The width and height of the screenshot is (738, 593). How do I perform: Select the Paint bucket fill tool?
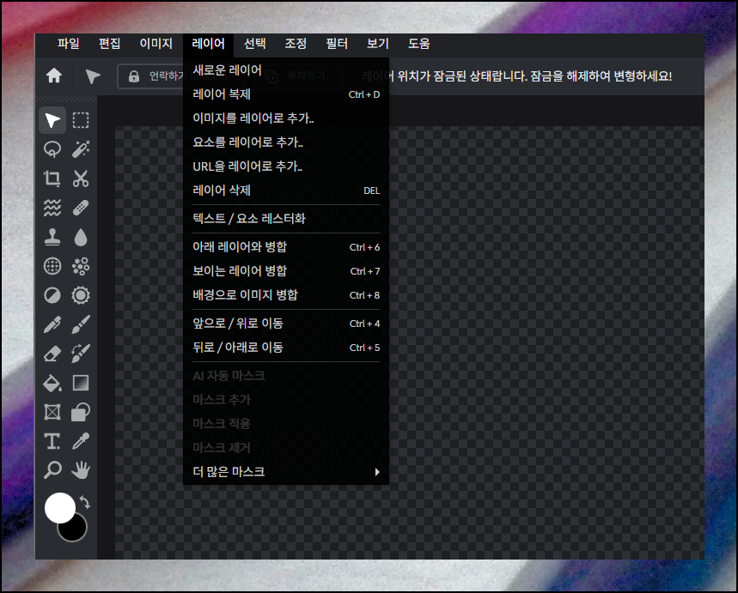pos(52,384)
